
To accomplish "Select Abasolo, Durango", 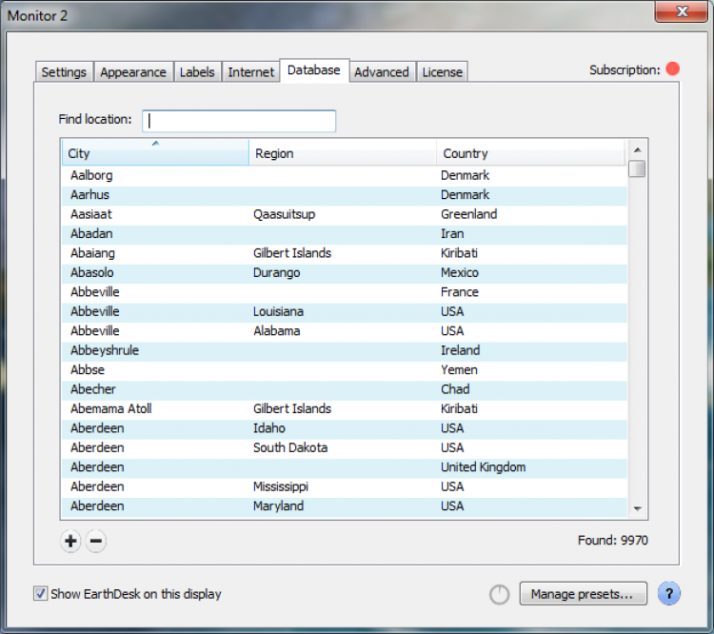I will point(345,273).
